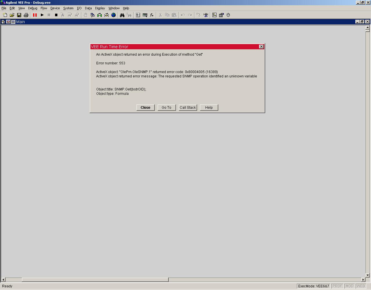Click the binoculars Find icon

[x=122, y=15]
